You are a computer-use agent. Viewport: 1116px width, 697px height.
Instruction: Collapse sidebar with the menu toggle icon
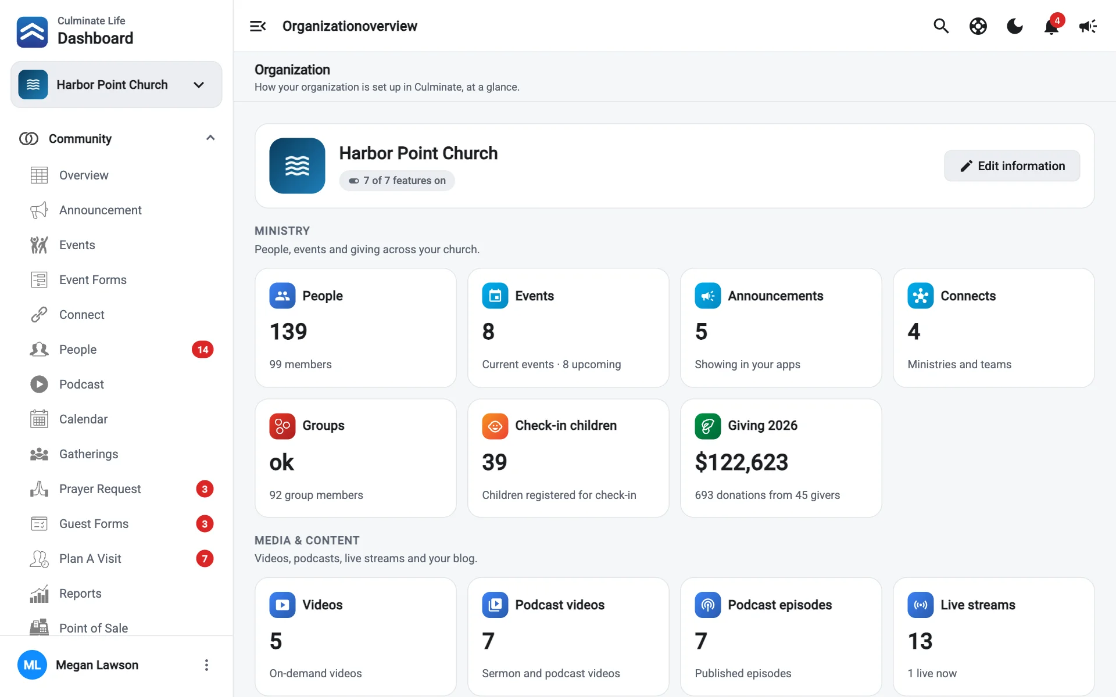[x=258, y=26]
